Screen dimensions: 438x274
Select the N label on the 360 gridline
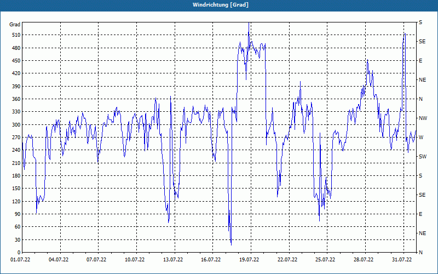pos(420,99)
